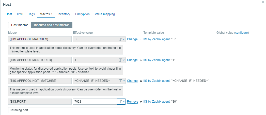
Task: Go to the Value mapping tab
Action: tap(105, 14)
